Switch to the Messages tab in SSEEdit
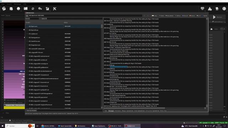 [111, 111]
